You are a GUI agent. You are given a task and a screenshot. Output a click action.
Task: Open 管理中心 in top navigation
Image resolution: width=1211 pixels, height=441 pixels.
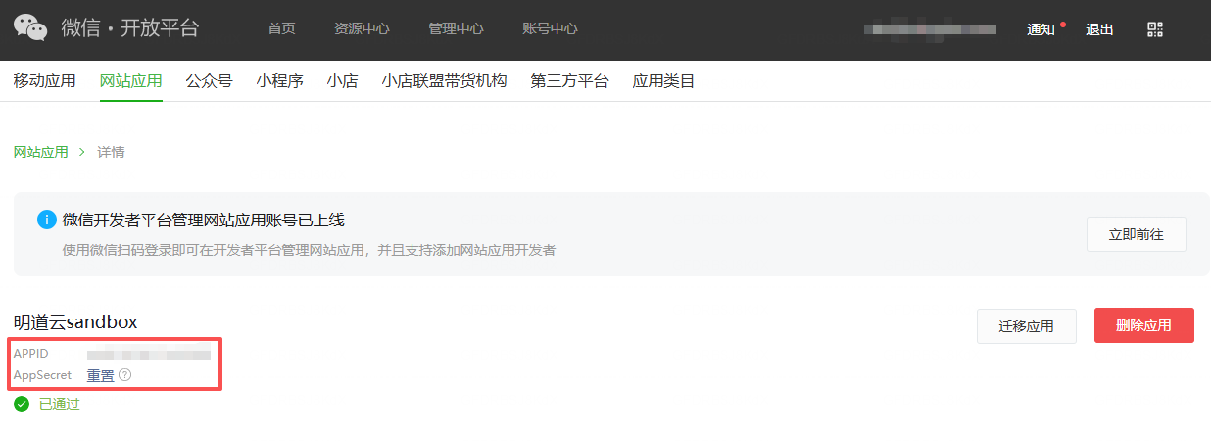[x=456, y=29]
